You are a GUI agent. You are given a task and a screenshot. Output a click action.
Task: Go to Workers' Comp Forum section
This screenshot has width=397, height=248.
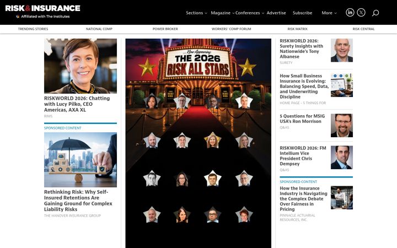tap(231, 29)
